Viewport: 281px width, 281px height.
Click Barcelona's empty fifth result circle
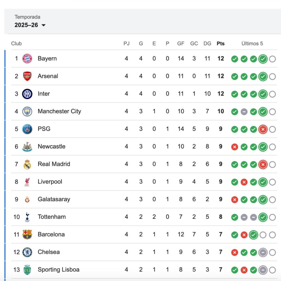click(x=272, y=235)
